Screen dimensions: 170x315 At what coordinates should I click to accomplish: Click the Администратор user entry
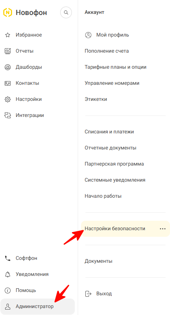coord(38,307)
